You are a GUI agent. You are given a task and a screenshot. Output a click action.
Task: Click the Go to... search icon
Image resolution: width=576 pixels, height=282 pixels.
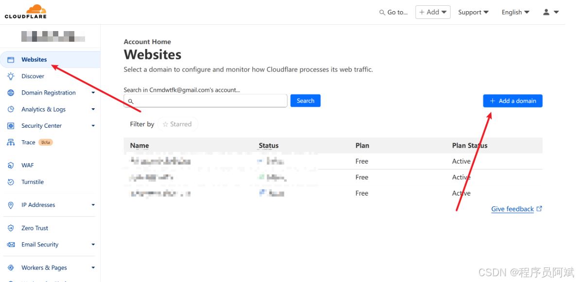[382, 13]
